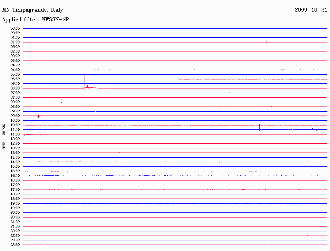
Task: Select the 06:00 time label
Action: (x=15, y=84)
